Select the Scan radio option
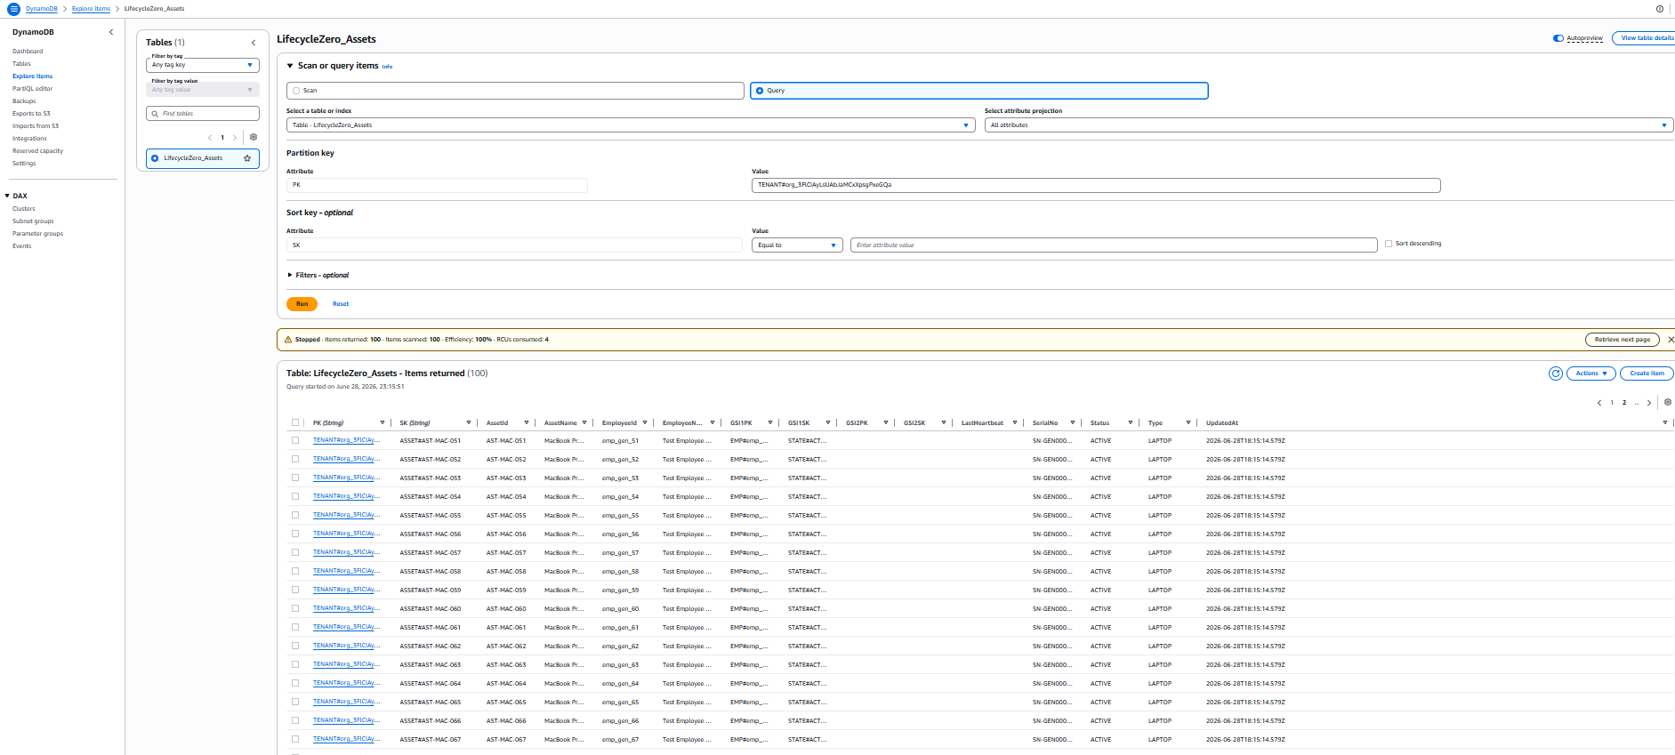Image resolution: width=1675 pixels, height=755 pixels. click(296, 91)
